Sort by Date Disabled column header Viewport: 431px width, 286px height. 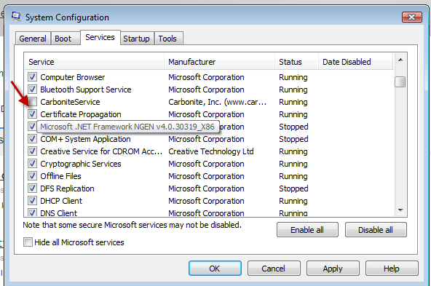[356, 62]
